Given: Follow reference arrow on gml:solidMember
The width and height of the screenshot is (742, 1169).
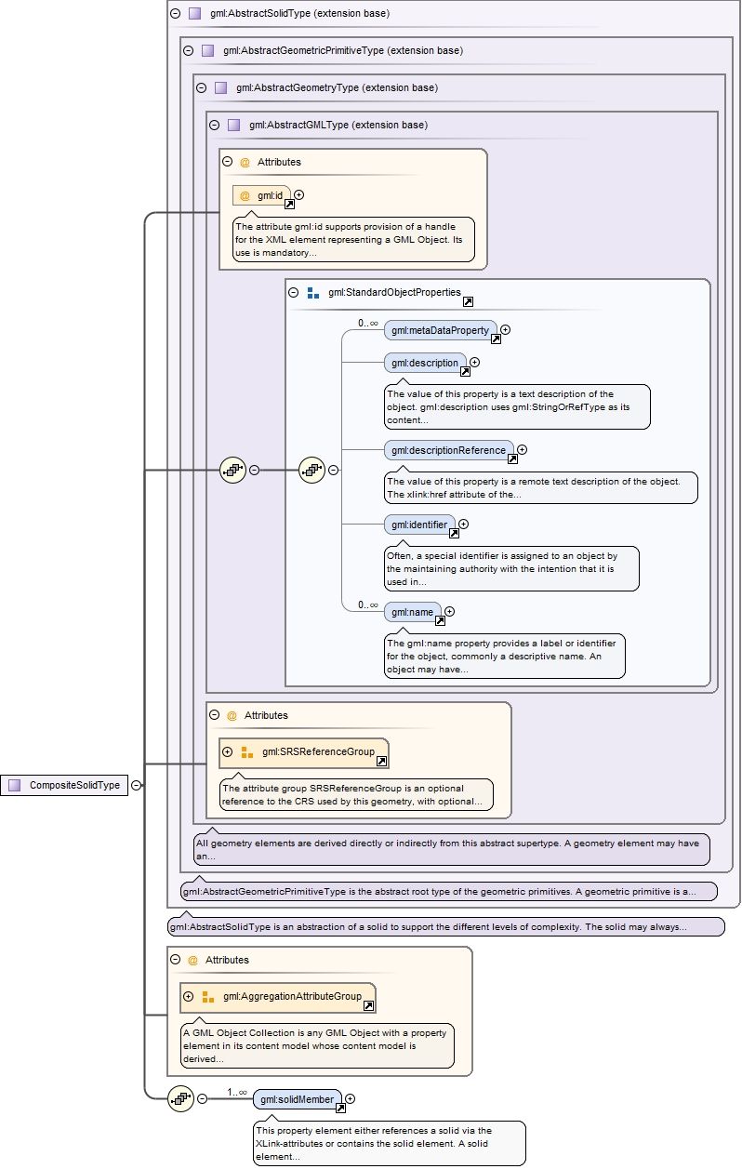Looking at the screenshot, I should tap(340, 1108).
